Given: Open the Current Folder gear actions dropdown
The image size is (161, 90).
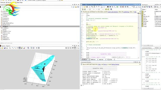Looking at the screenshot, I should 78,7.
